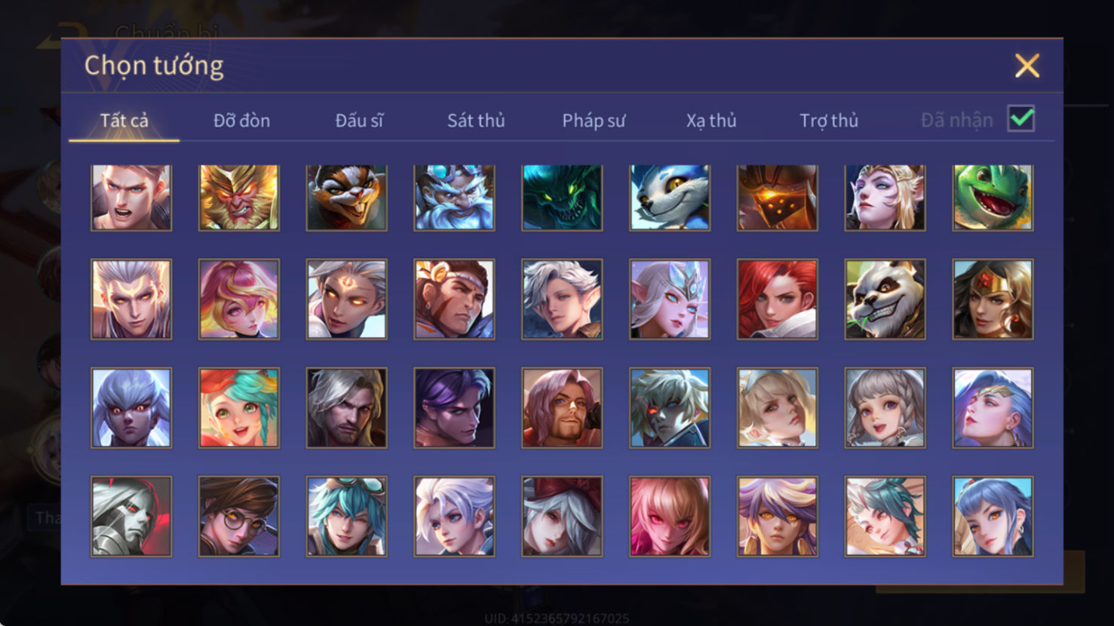Pick the blue-and-white cat hero portrait
Viewport: 1114px width, 626px height.
coord(670,198)
